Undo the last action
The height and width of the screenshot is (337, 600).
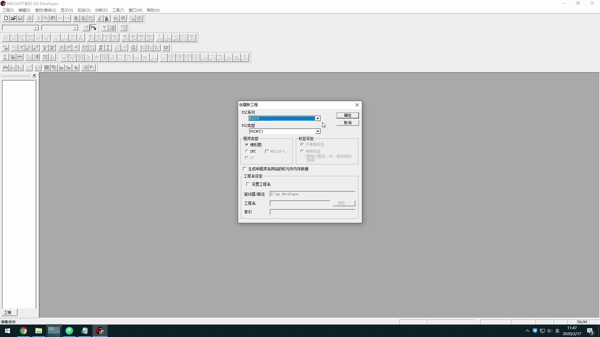(x=60, y=18)
